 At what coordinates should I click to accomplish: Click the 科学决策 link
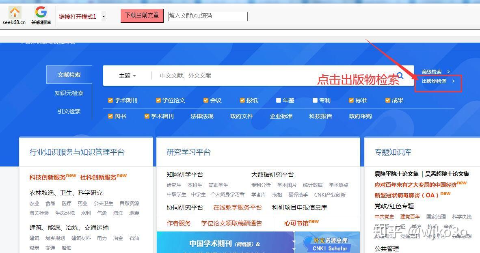click(x=462, y=217)
